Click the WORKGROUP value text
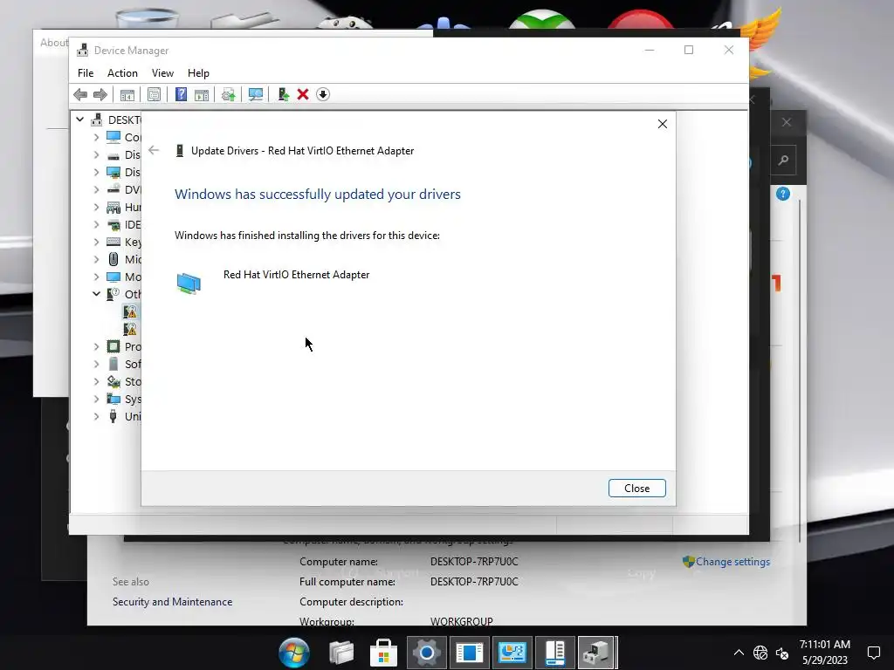This screenshot has width=894, height=670. [461, 621]
